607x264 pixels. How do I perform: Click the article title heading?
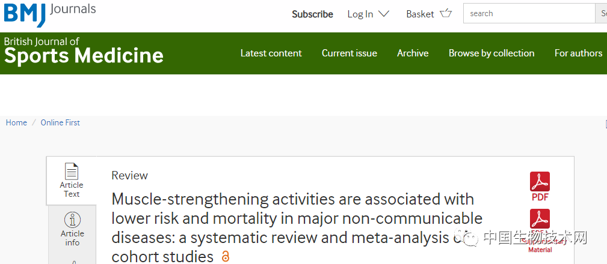coord(297,228)
